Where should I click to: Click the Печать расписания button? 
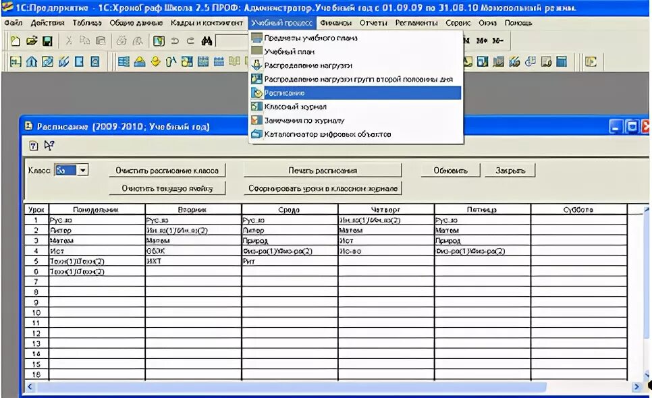click(x=323, y=171)
